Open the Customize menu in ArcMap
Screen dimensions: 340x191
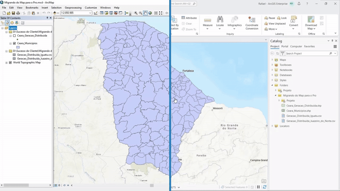tap(91, 8)
